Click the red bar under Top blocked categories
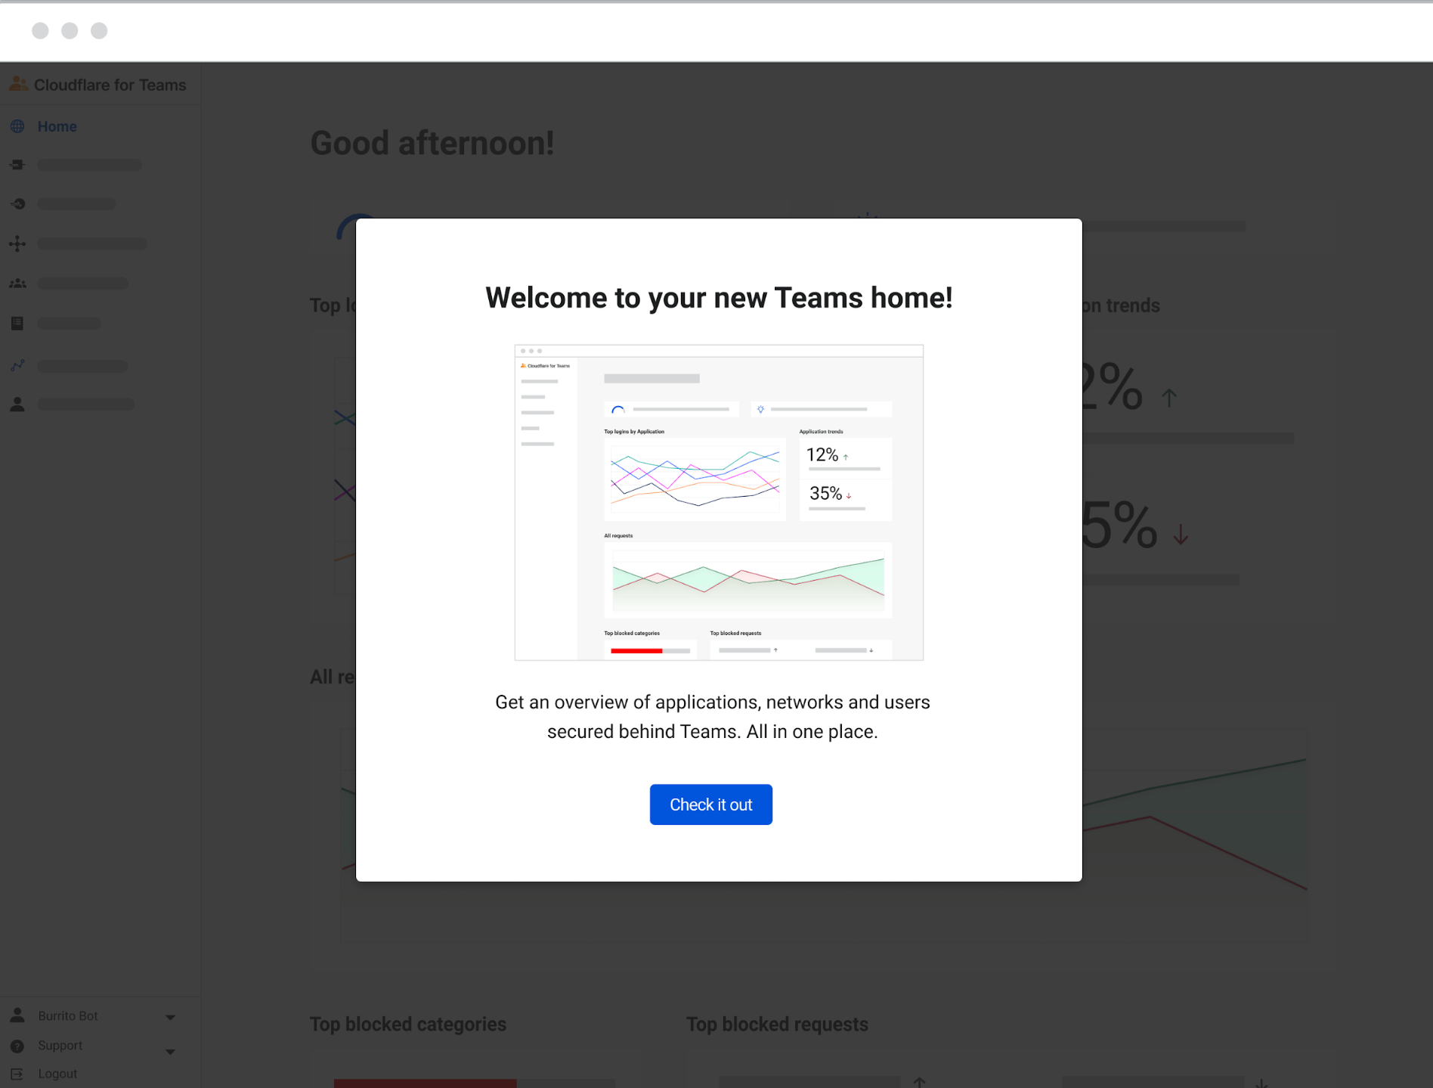 click(x=425, y=1083)
